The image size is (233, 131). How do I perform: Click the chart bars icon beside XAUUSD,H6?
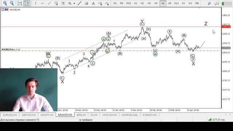(7, 9)
